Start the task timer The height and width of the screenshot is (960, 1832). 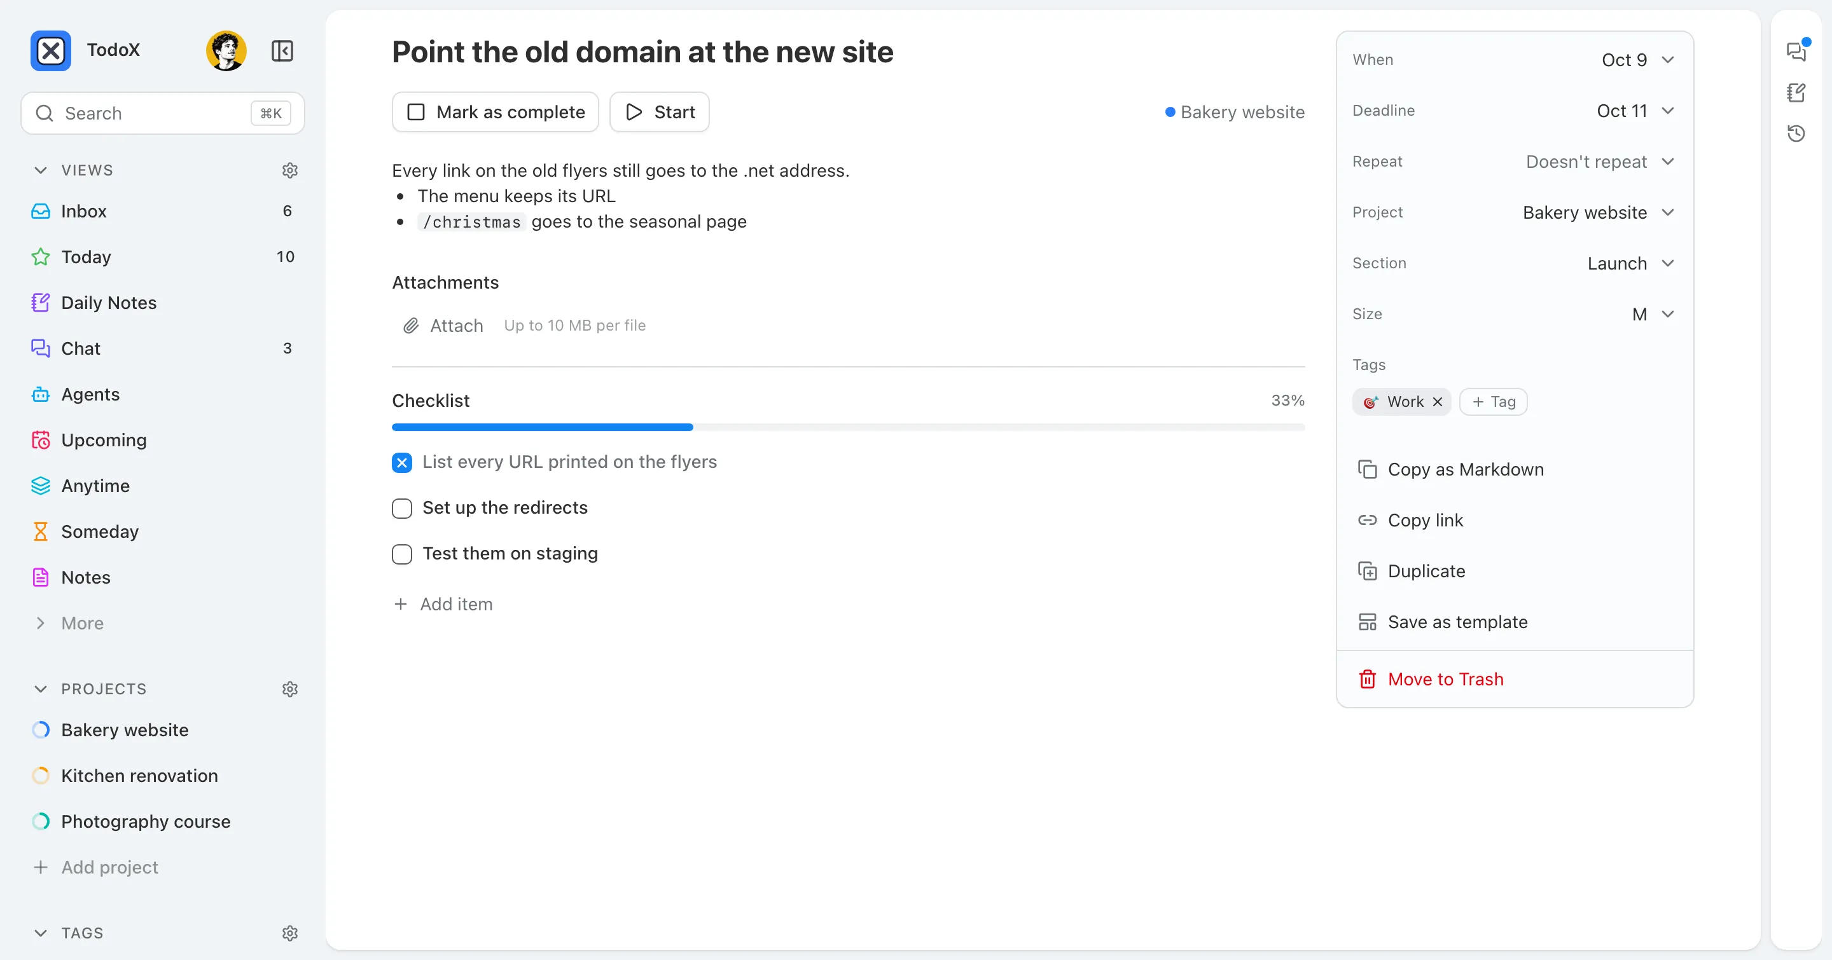[x=659, y=111]
